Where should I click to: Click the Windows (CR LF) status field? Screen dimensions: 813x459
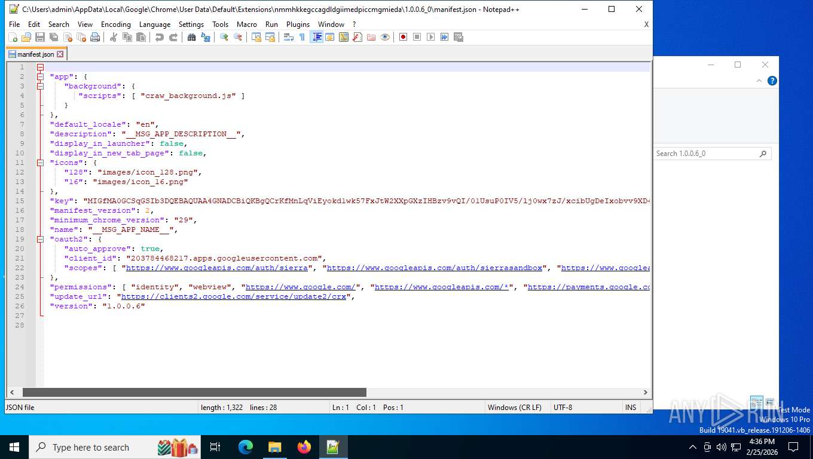517,408
